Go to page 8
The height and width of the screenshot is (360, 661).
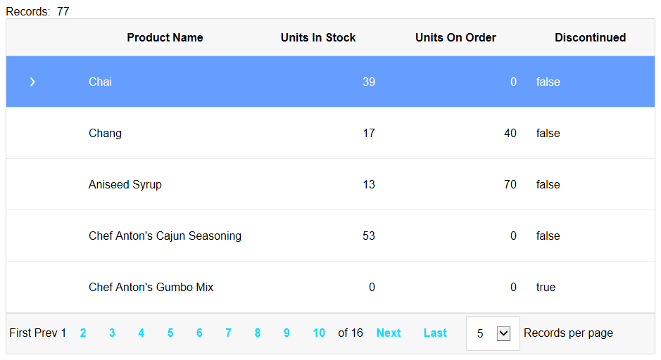point(258,333)
